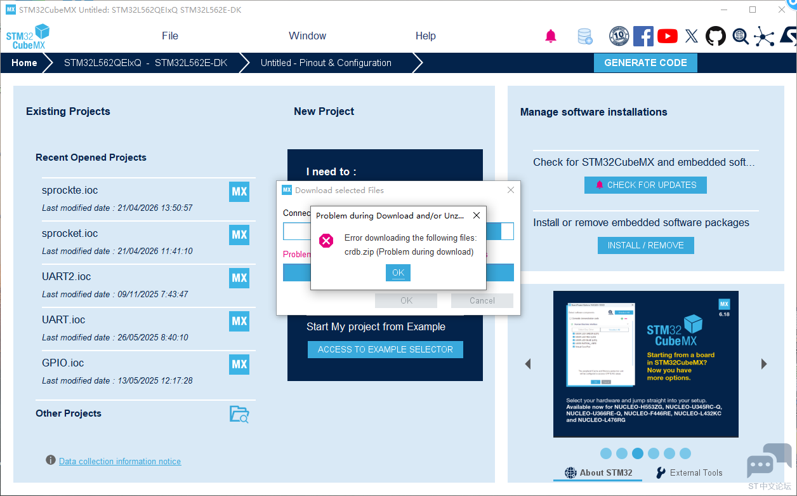
Task: Open the X social icon
Action: tap(692, 36)
